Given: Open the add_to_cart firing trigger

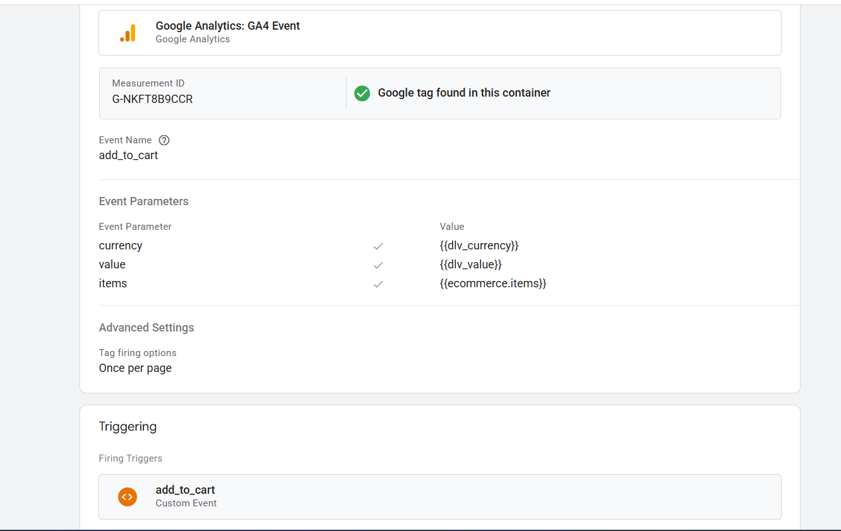Looking at the screenshot, I should tap(186, 490).
